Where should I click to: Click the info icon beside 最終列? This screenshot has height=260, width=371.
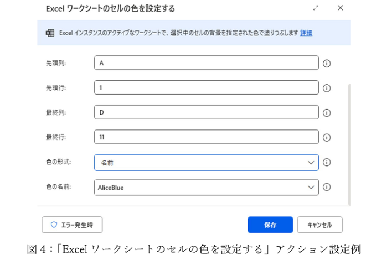[x=327, y=113]
